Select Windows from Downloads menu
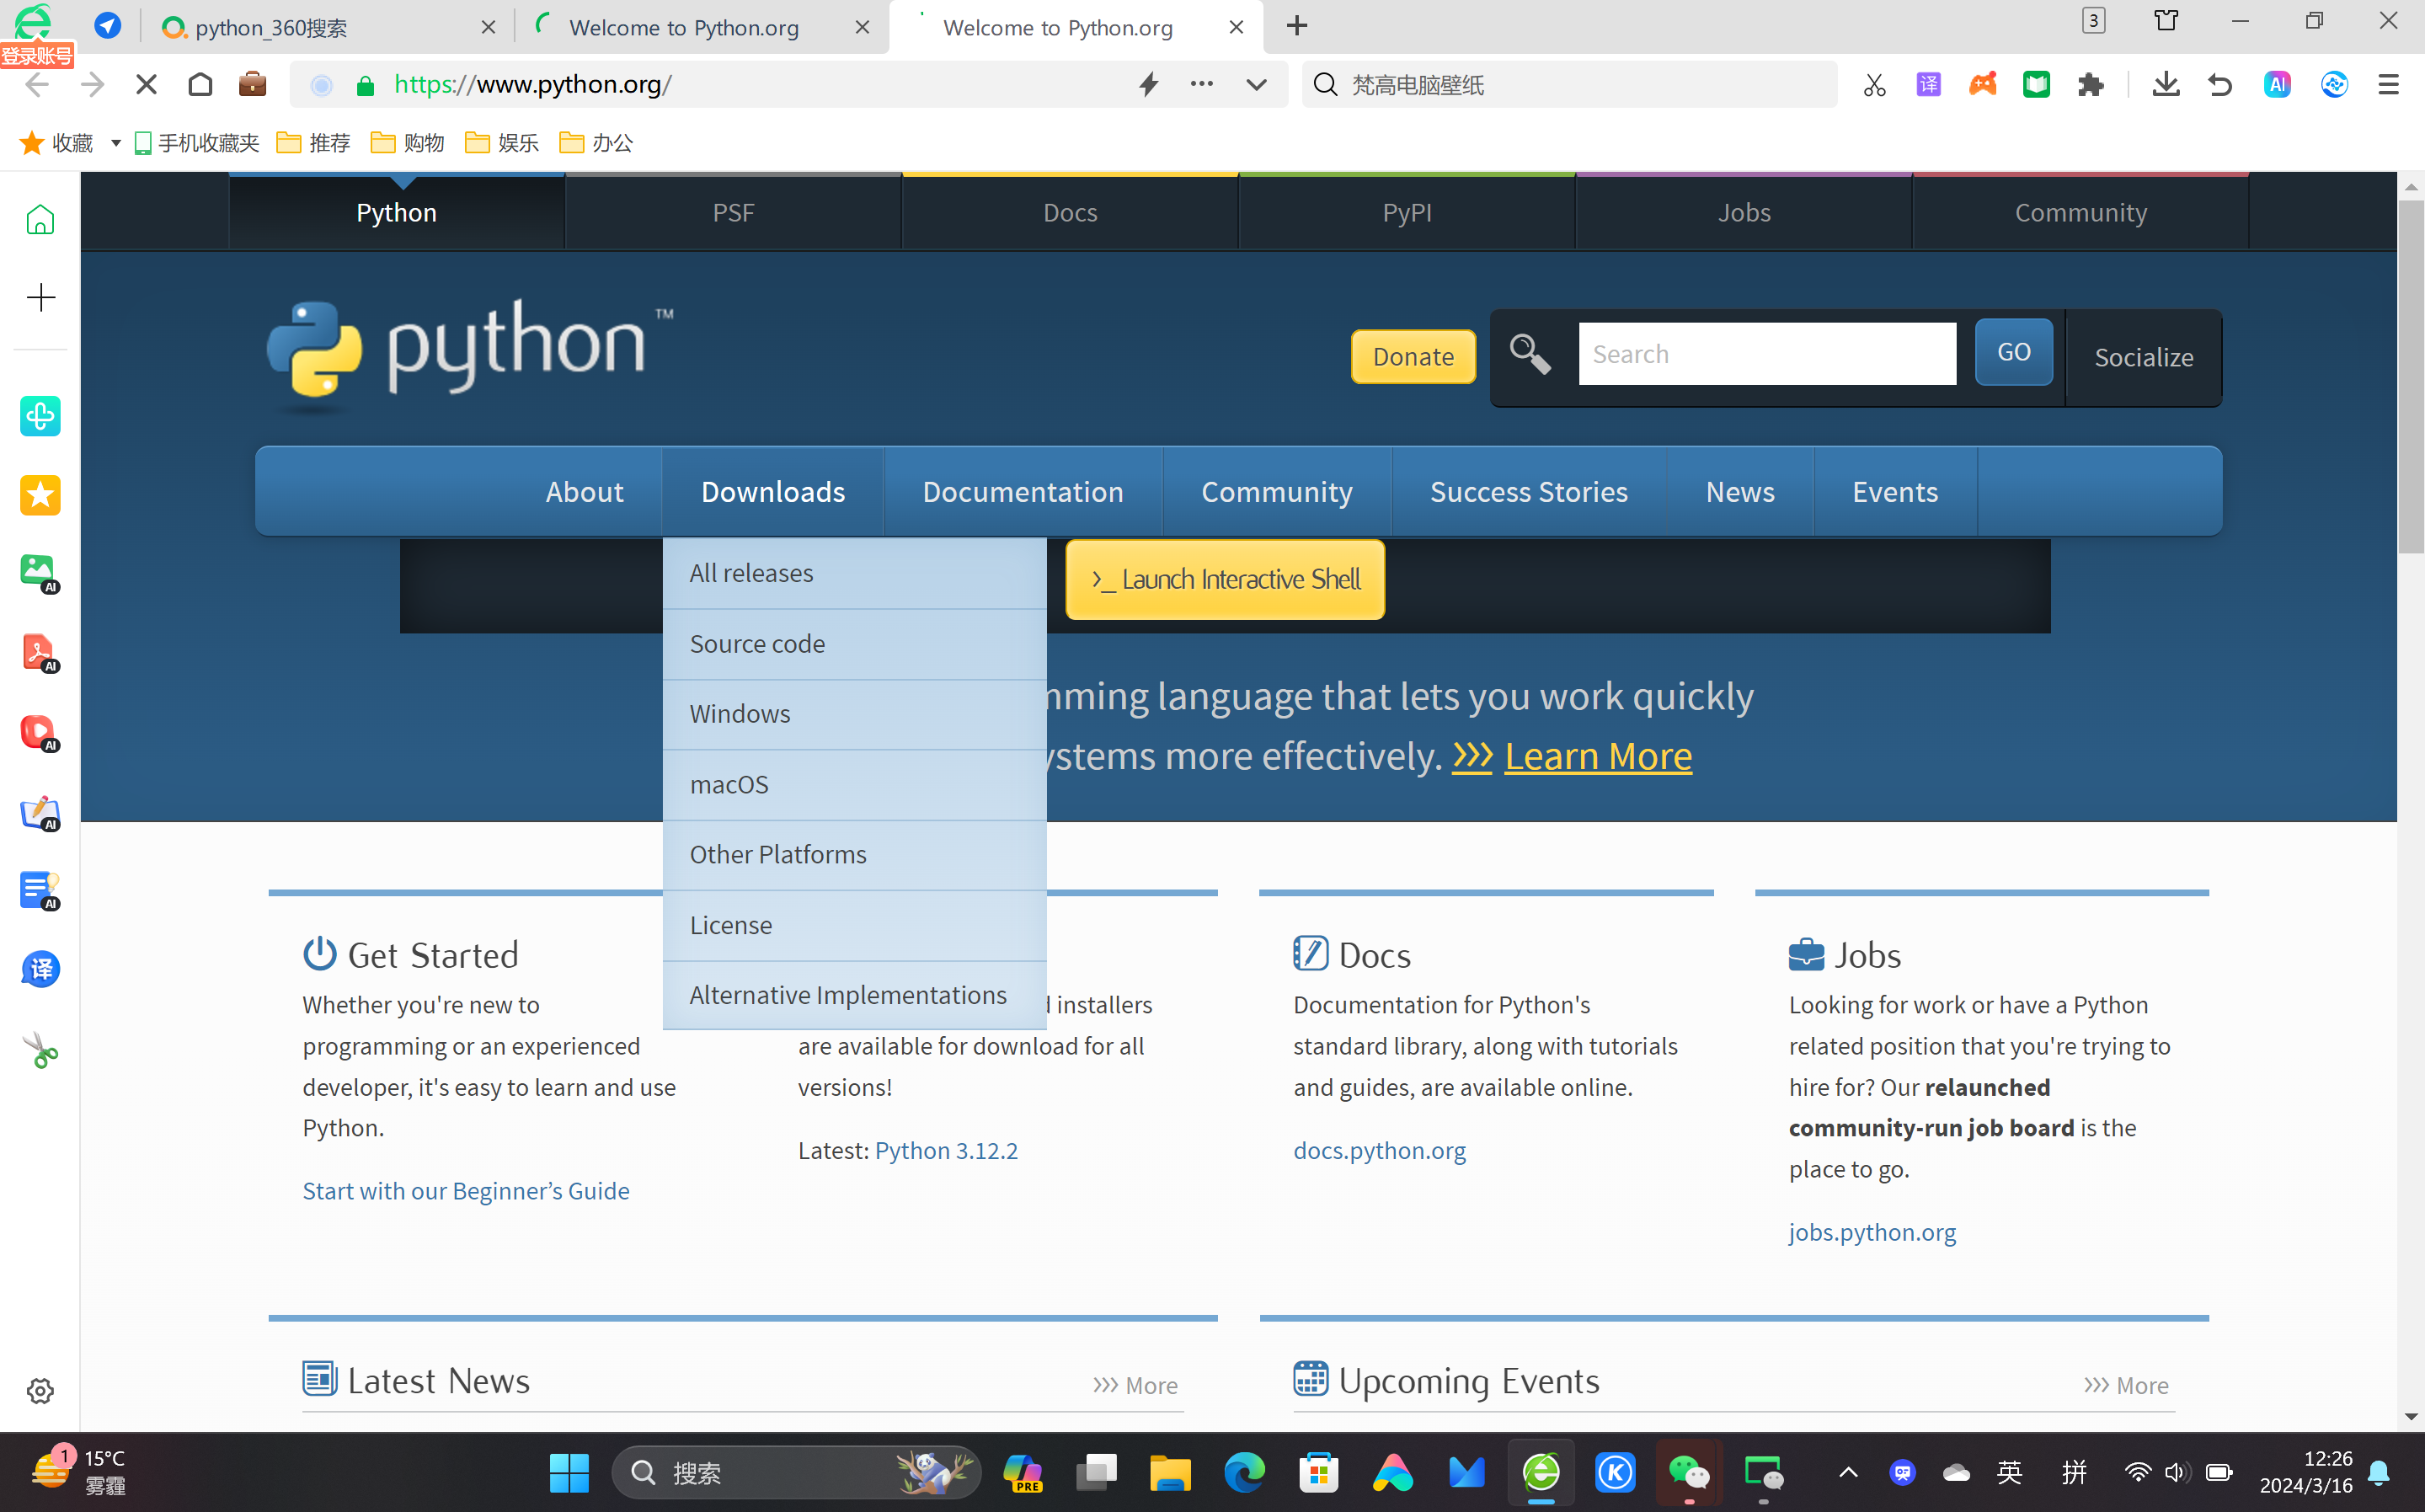This screenshot has width=2425, height=1512. tap(740, 714)
